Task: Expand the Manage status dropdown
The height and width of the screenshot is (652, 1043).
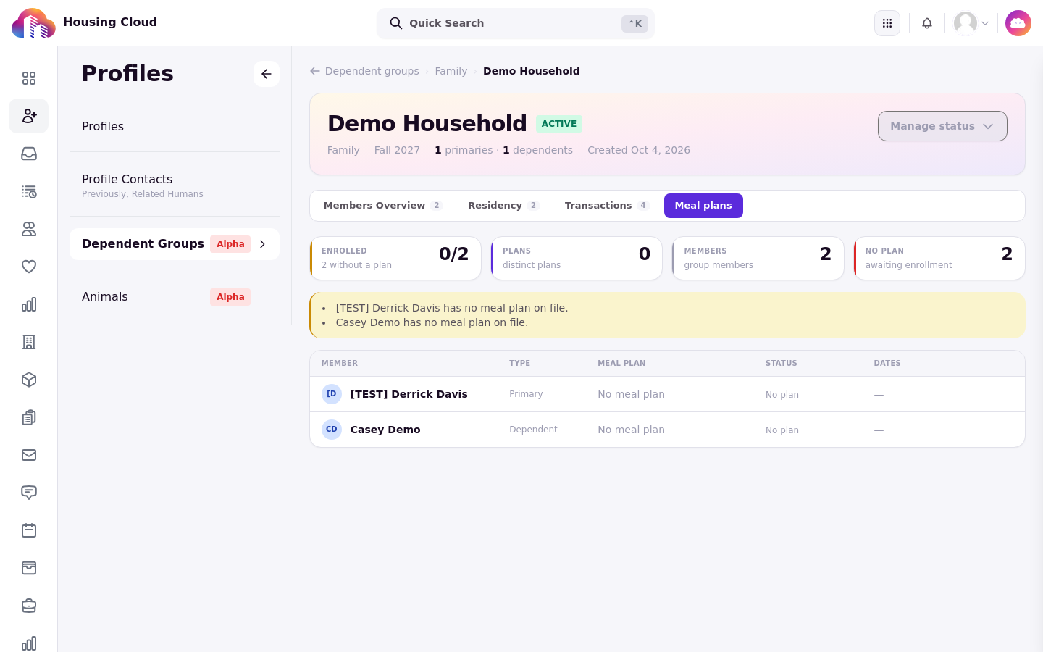Action: (x=942, y=126)
